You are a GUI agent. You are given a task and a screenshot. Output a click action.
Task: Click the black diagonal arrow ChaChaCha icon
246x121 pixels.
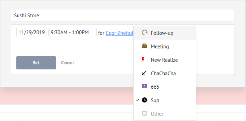pos(144,73)
